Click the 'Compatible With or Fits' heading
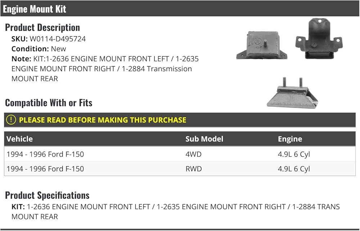 click(x=49, y=103)
